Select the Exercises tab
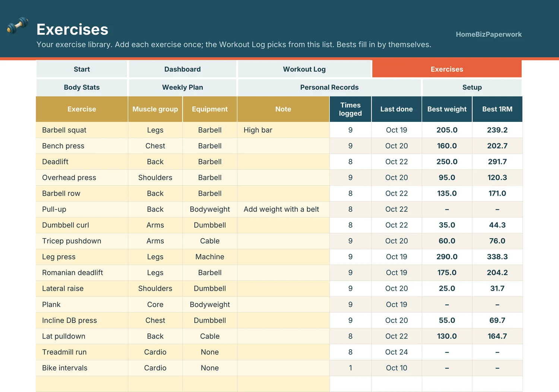 [x=447, y=69]
